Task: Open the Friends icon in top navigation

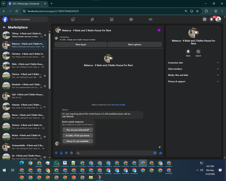Action: point(92,19)
